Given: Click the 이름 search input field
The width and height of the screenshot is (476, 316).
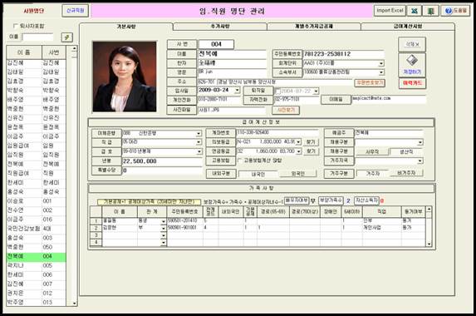Looking at the screenshot, I should pyautogui.click(x=38, y=37).
